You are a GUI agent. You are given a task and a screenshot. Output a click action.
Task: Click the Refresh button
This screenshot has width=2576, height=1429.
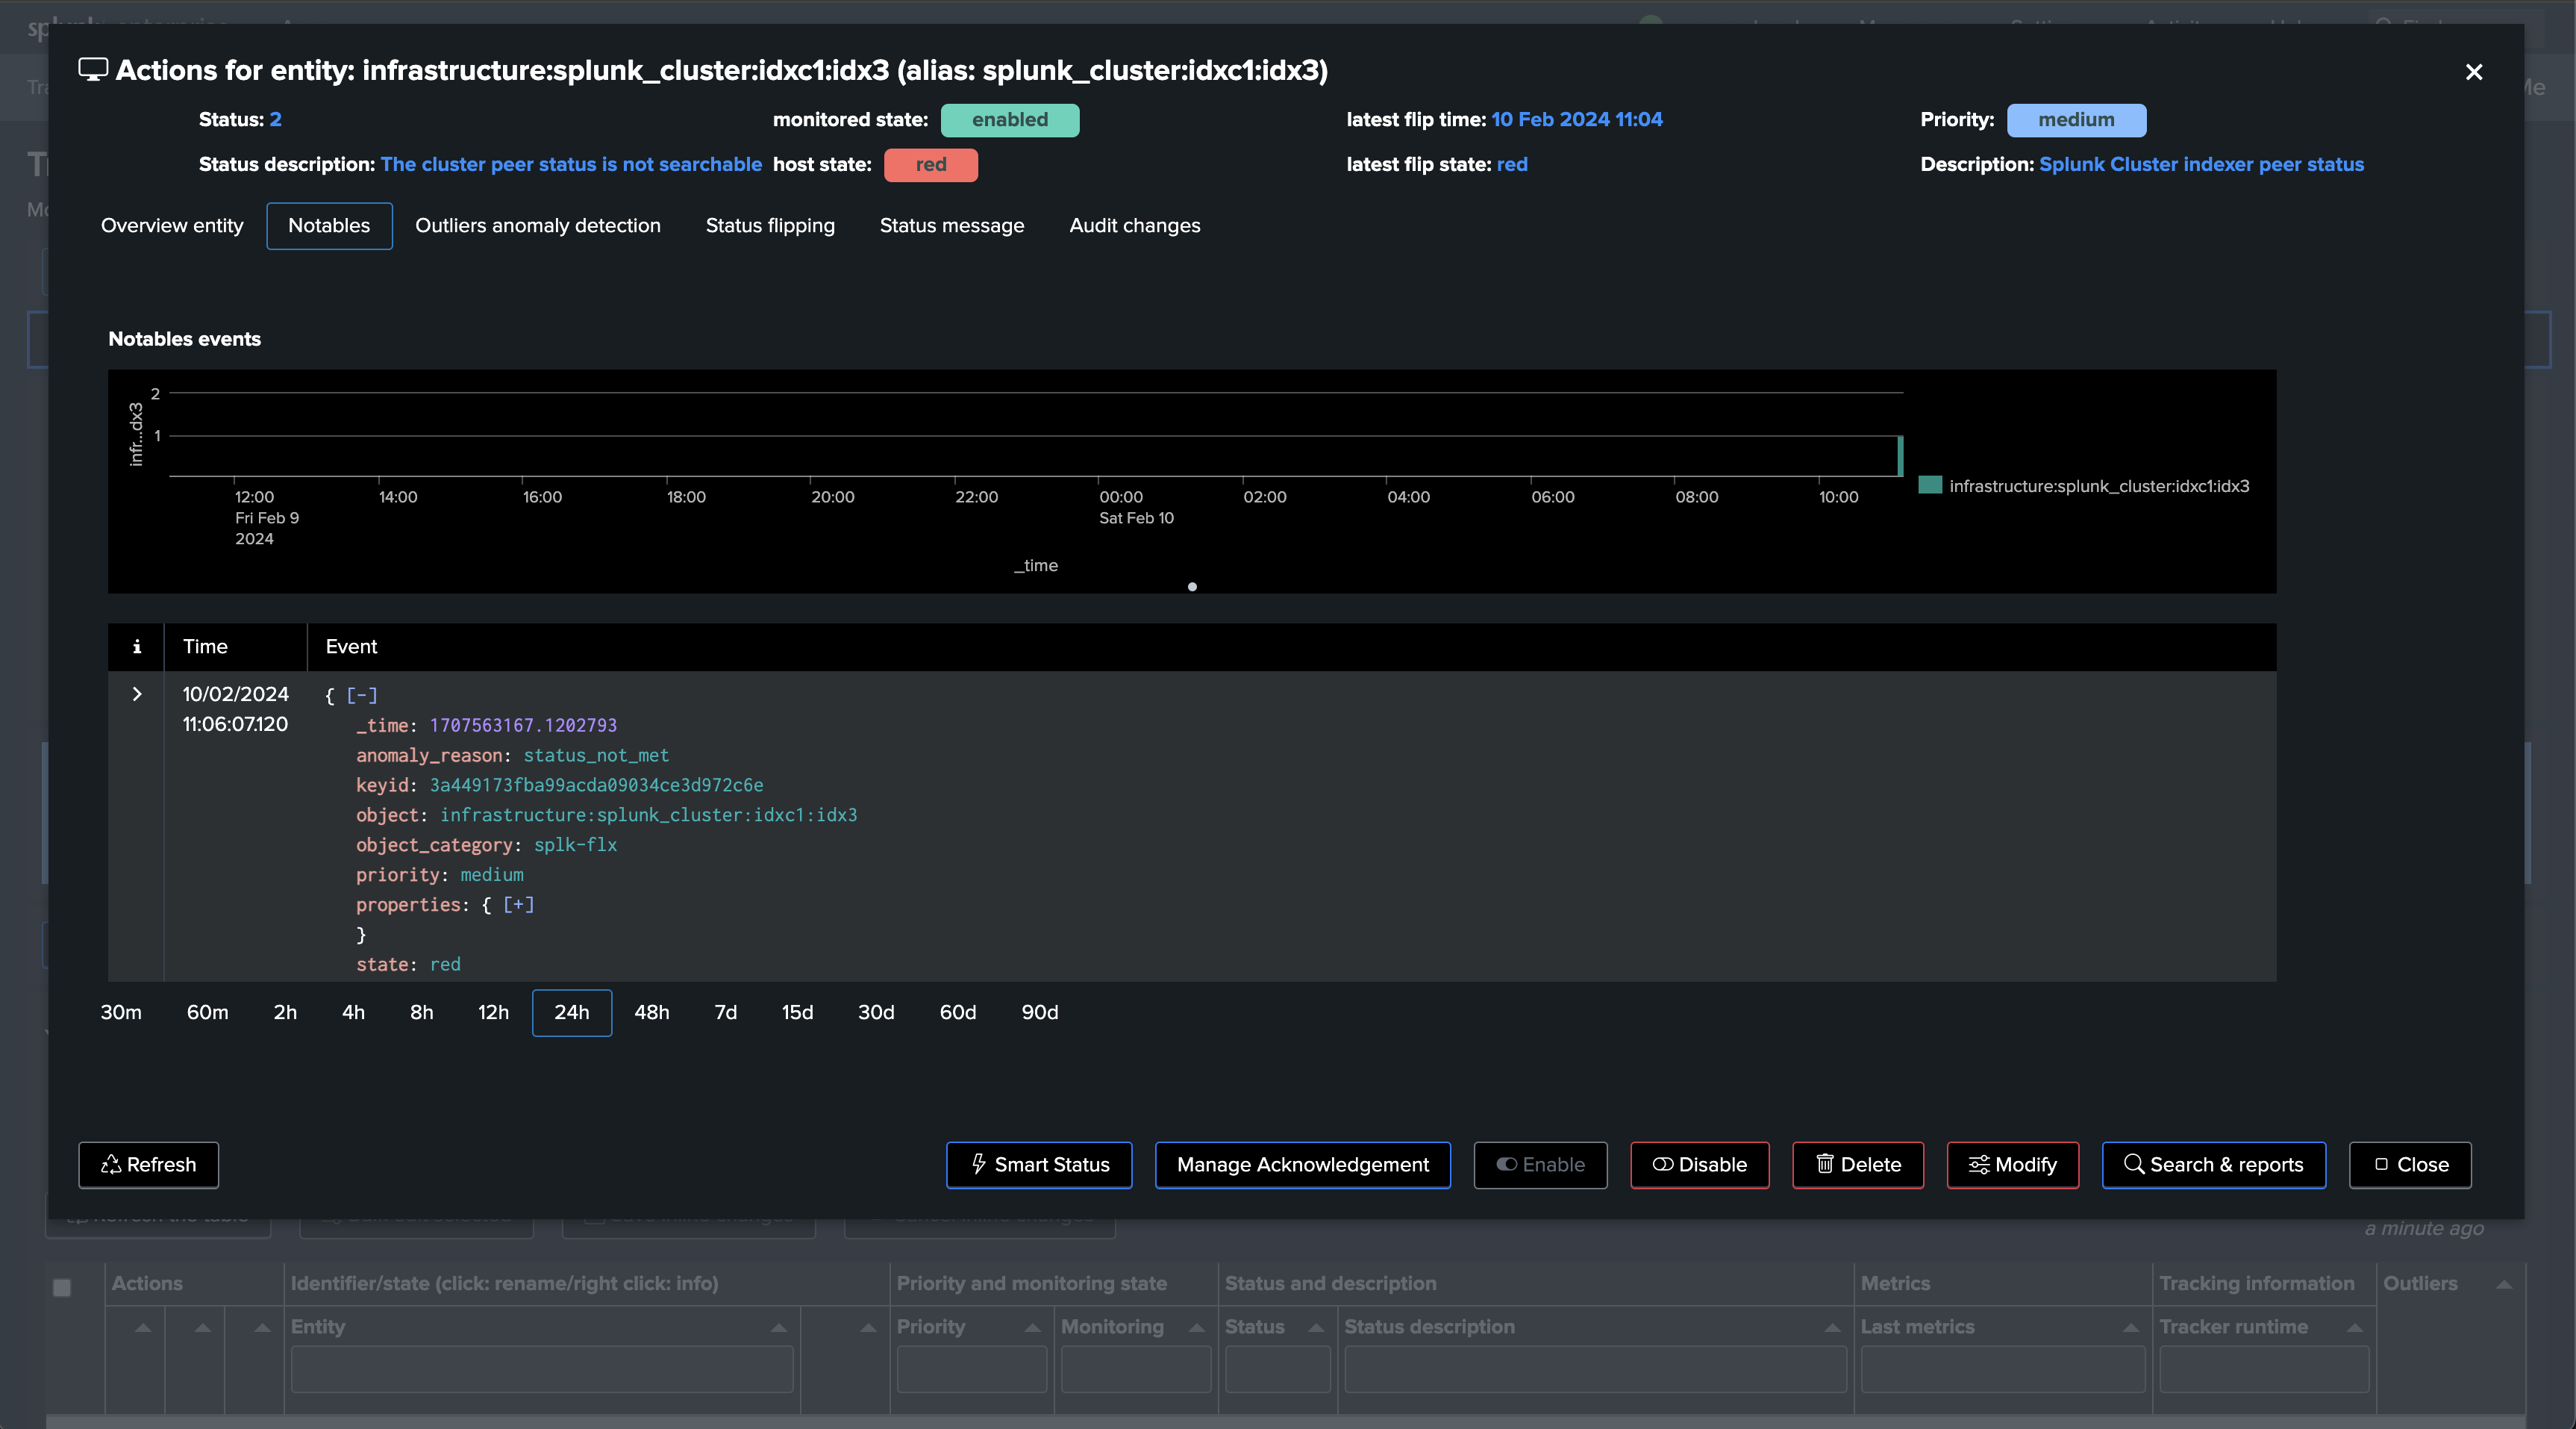click(149, 1165)
